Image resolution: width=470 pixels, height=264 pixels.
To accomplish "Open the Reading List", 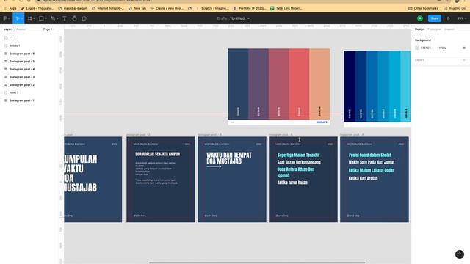I will [x=455, y=8].
